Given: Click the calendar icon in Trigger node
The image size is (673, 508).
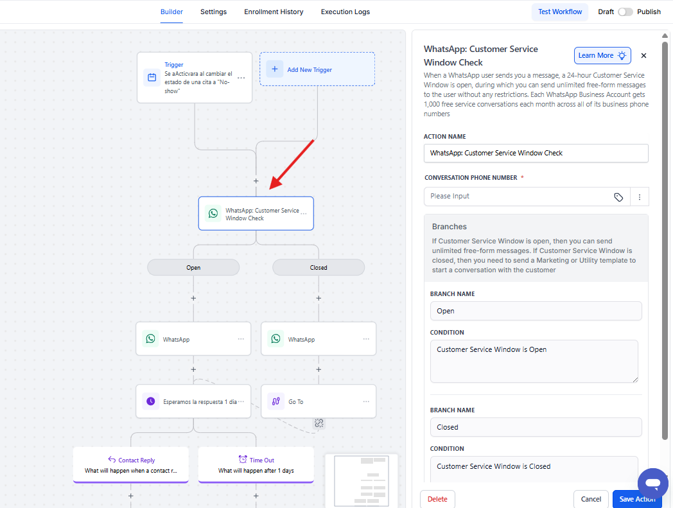Looking at the screenshot, I should tap(152, 78).
